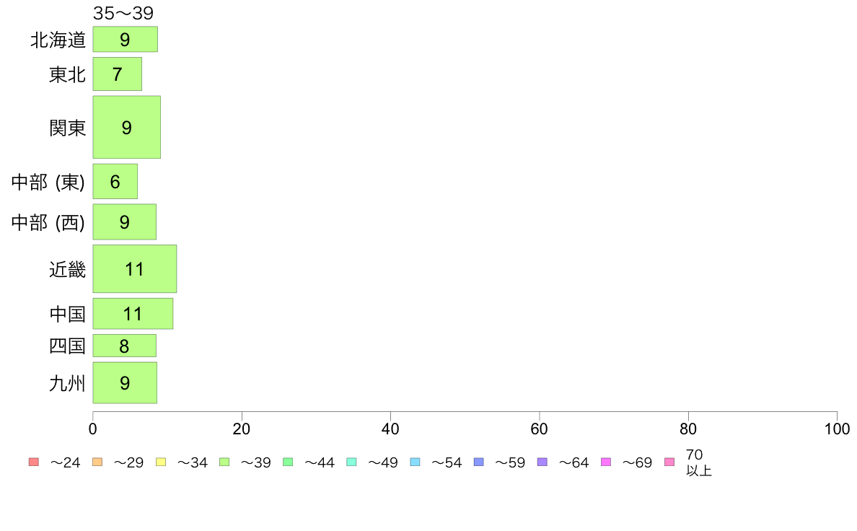Click the 中国 bar showing 11
Viewport: 857px width, 531px height.
tap(133, 314)
